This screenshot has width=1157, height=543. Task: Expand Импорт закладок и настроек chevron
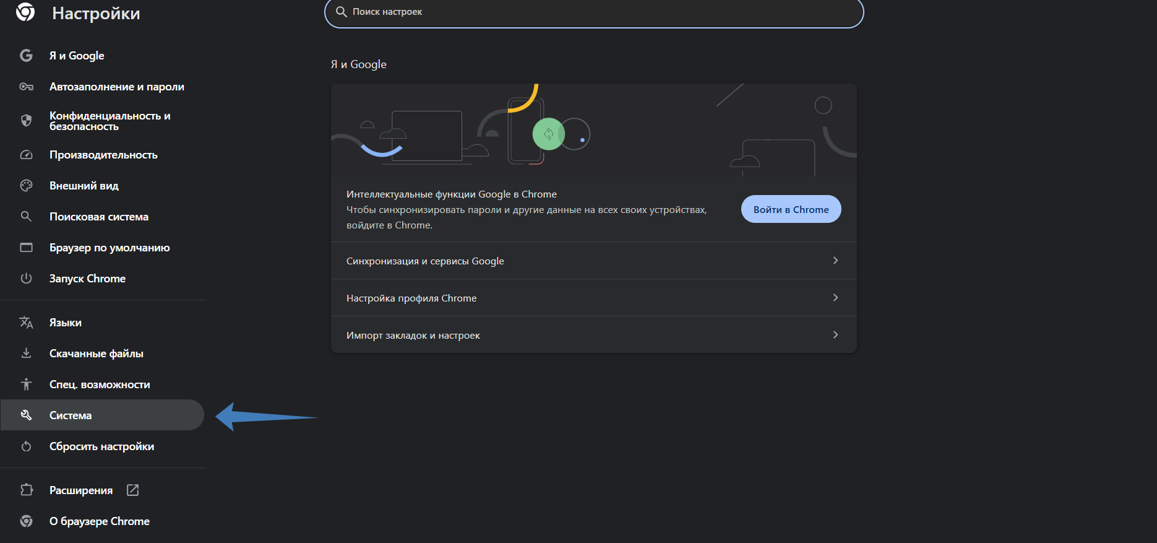835,335
